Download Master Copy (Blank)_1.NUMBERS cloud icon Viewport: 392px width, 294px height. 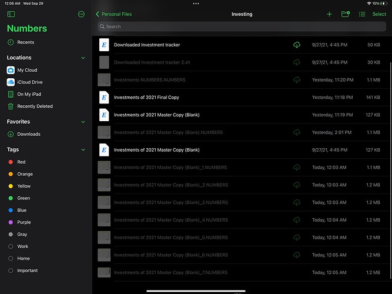297,168
